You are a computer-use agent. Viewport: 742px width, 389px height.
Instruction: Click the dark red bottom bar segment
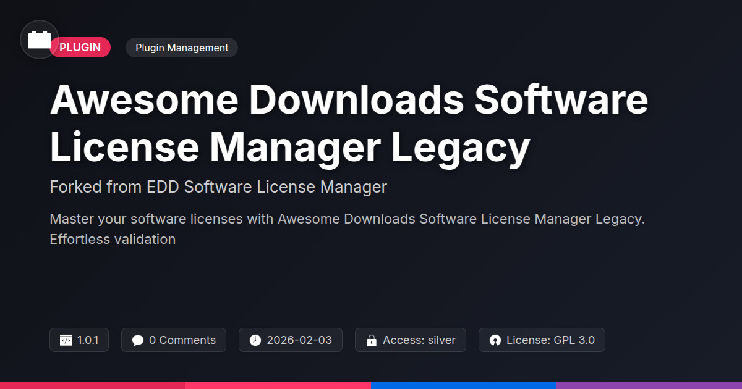coord(93,385)
